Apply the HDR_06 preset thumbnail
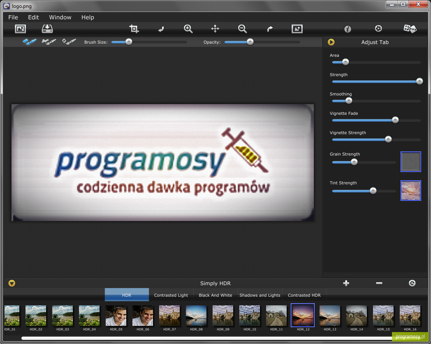 coord(143,316)
